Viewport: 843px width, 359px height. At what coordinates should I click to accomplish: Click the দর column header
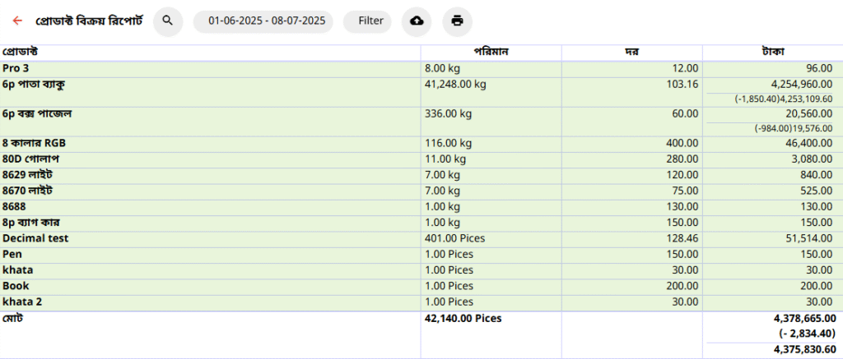[631, 53]
